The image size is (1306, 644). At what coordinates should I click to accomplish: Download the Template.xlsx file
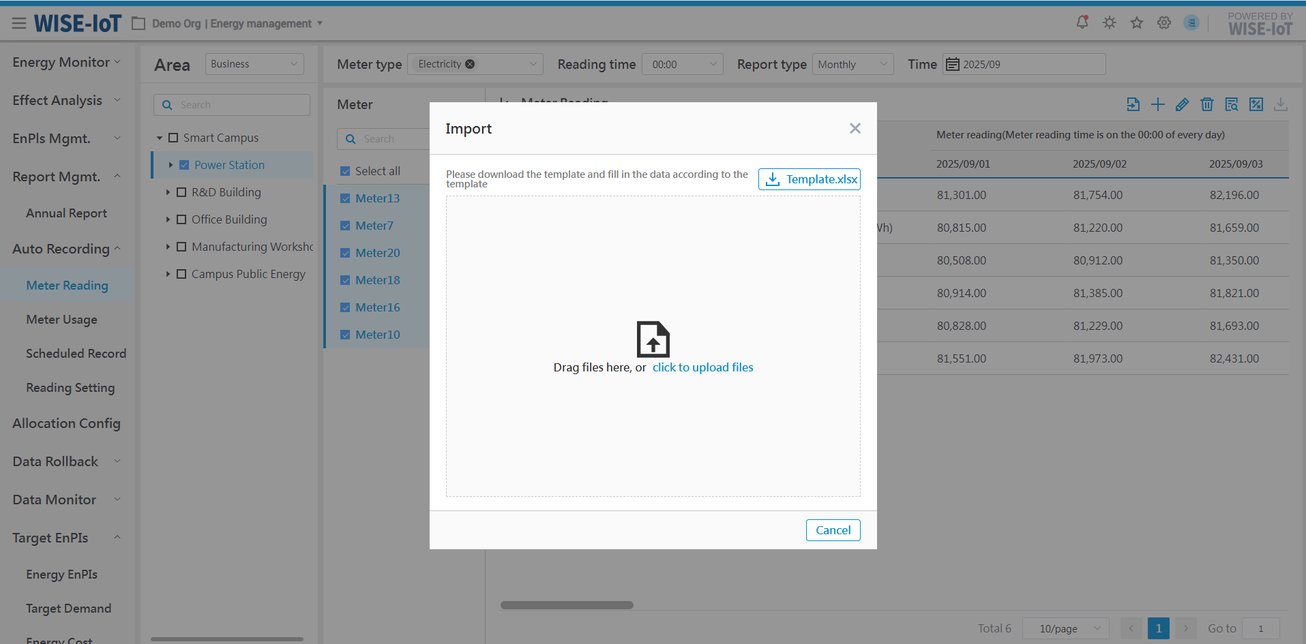[809, 179]
